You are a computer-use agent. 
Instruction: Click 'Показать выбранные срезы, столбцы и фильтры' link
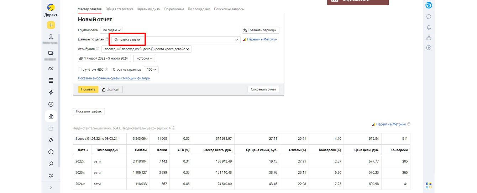[114, 78]
